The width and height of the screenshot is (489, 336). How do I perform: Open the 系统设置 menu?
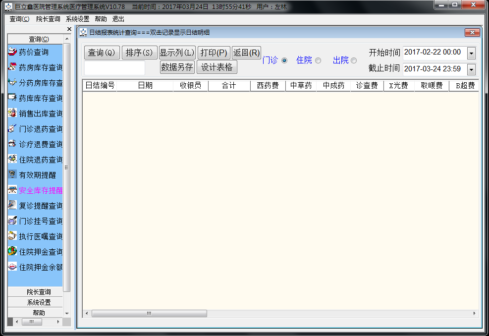point(77,19)
